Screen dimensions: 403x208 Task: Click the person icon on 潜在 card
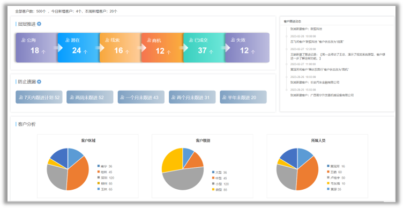68,40
